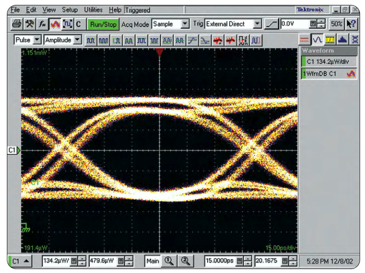Open the setup tools hammer icon
Screen dimensions: 365x273
tap(29, 24)
